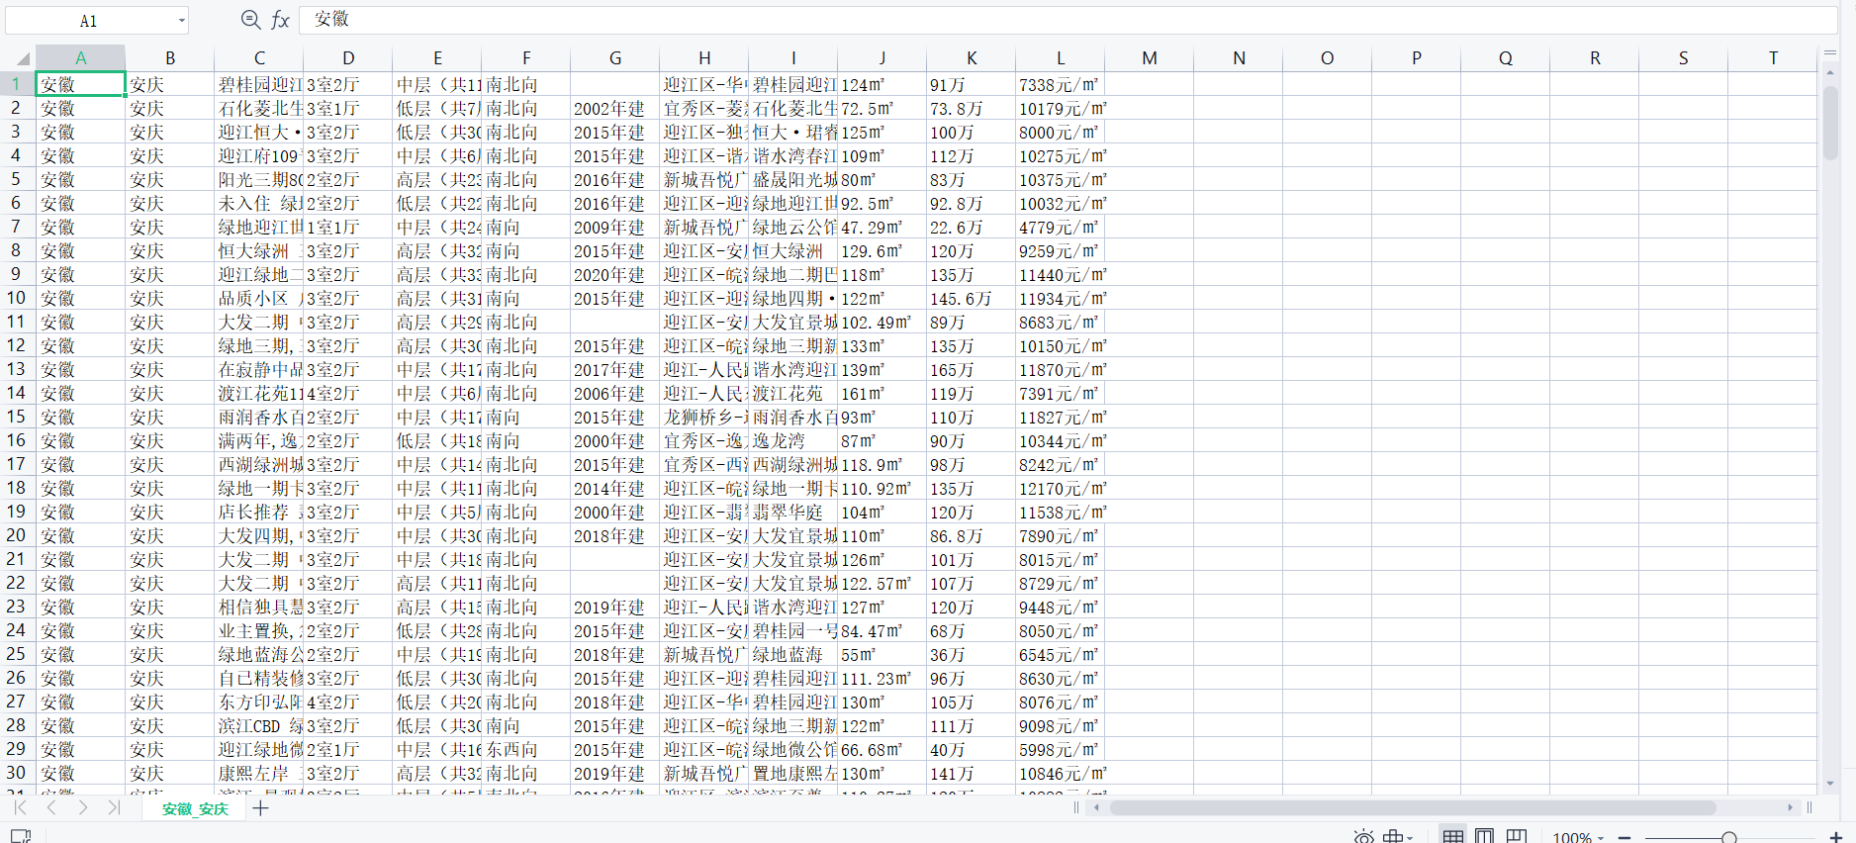Click horizontal scrollbar left arrow

[1096, 807]
